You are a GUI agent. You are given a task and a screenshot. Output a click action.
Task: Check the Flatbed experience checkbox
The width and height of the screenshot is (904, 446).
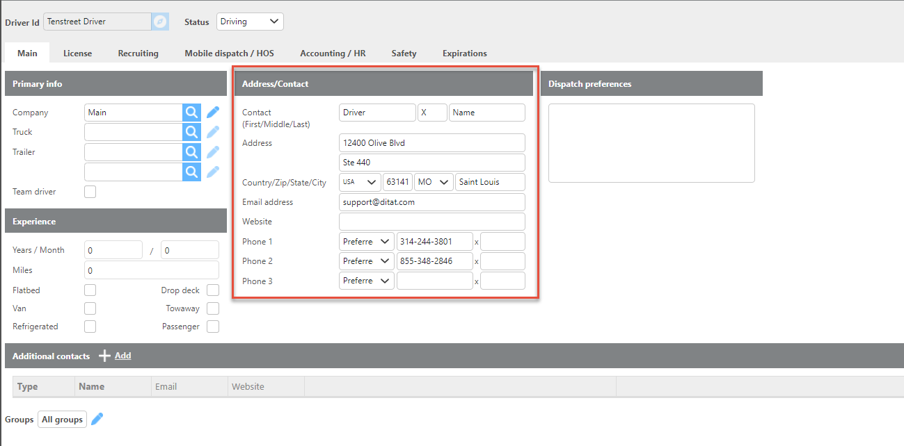[x=90, y=290]
